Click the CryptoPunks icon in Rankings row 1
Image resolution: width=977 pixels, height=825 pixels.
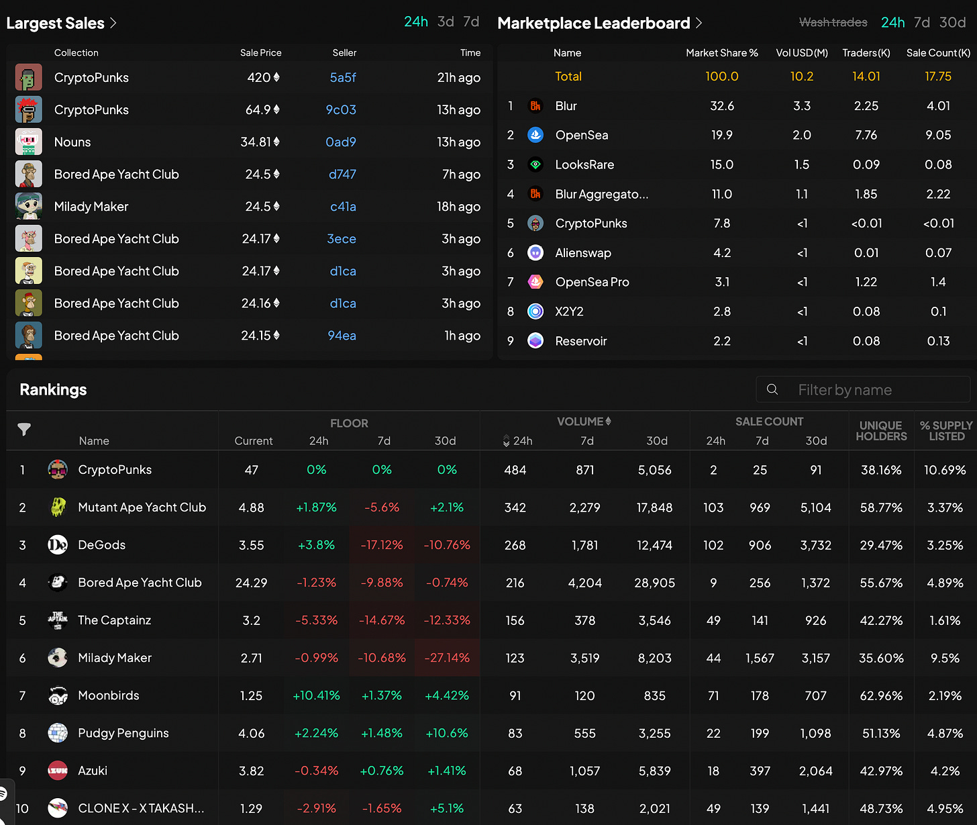[58, 470]
